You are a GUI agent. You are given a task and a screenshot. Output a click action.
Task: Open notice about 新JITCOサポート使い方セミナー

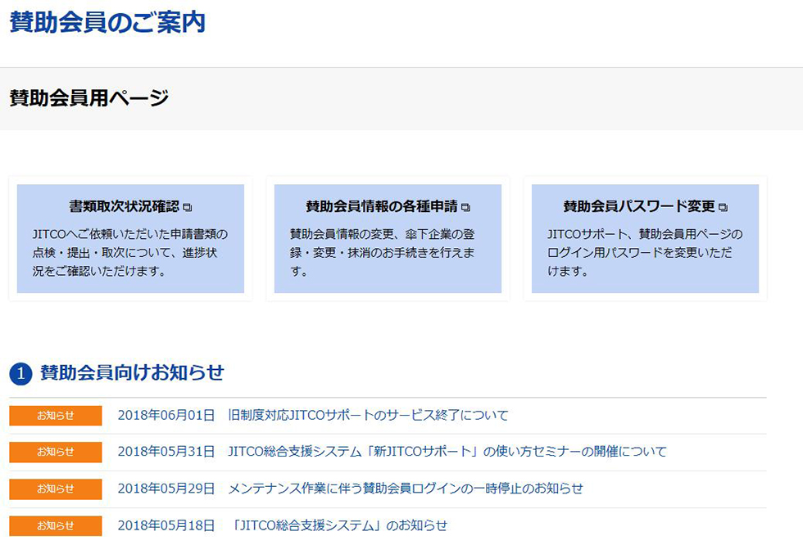tap(447, 452)
